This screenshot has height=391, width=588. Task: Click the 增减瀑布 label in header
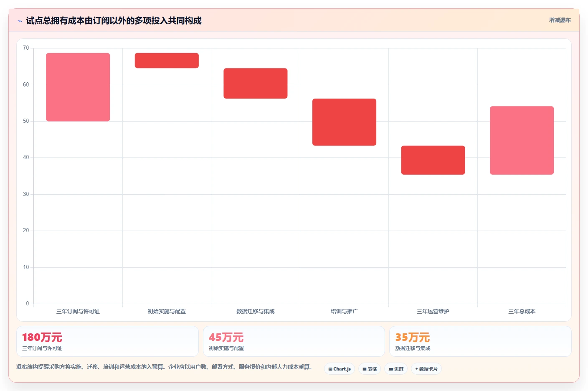560,20
